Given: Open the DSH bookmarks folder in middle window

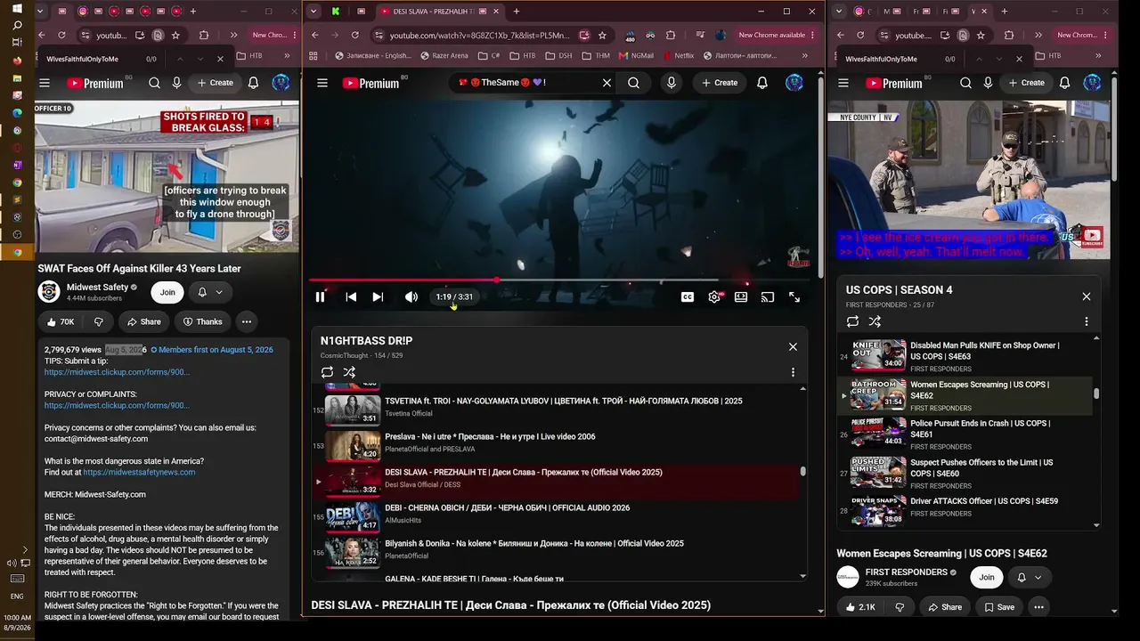Looking at the screenshot, I should (x=558, y=55).
